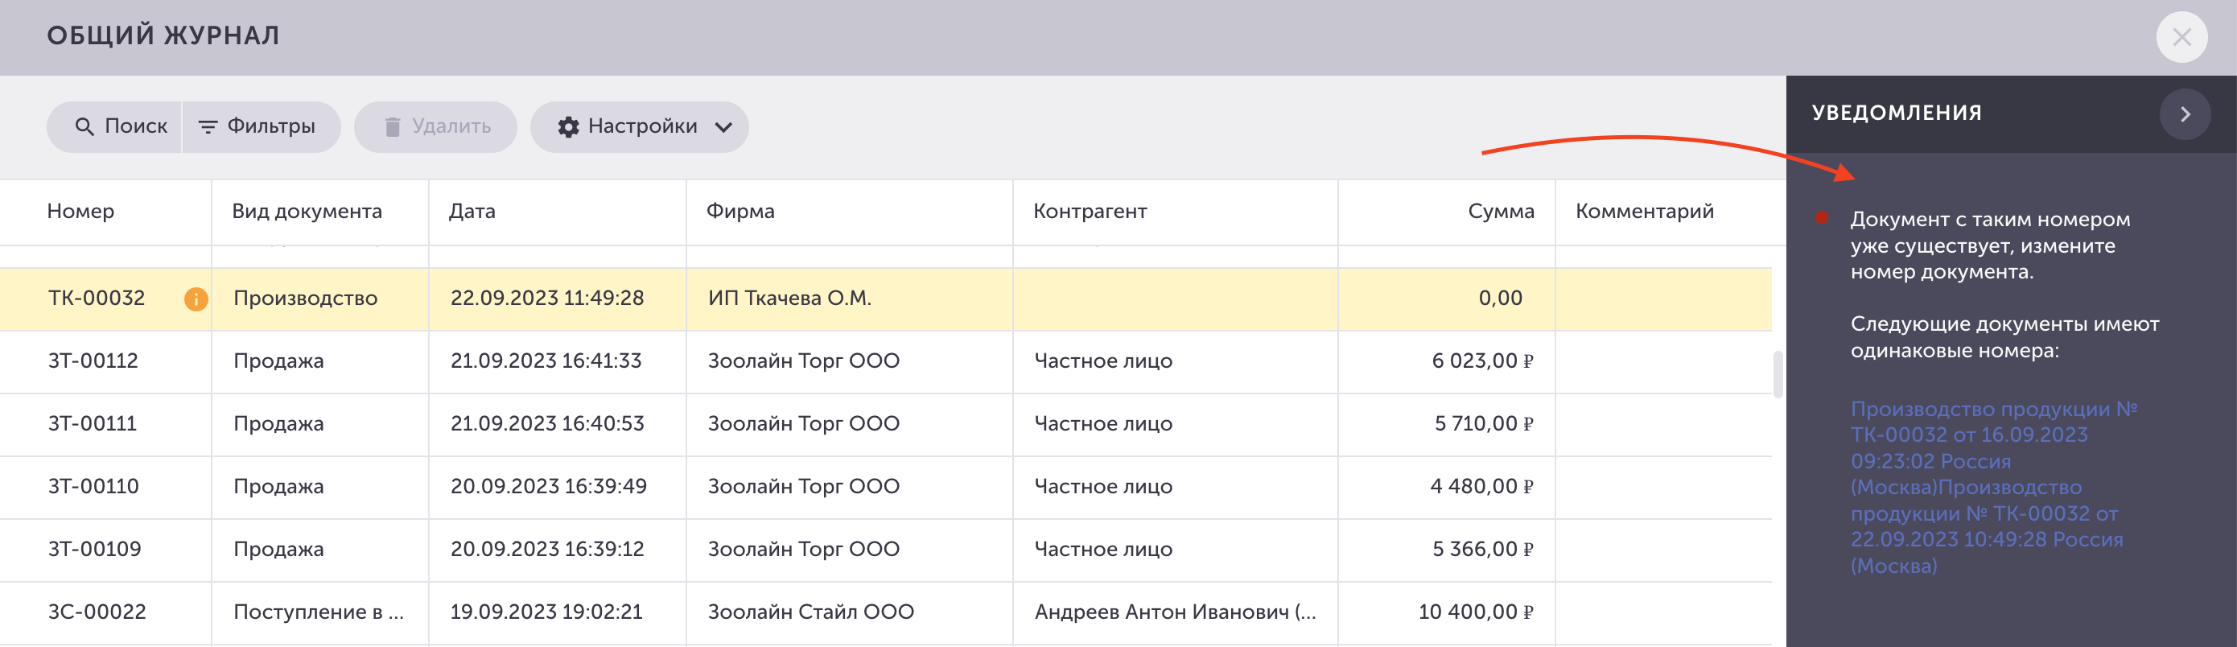Click the ИП Ткачева О.М. firm cell
Image resolution: width=2237 pixels, height=647 pixels.
coord(849,299)
